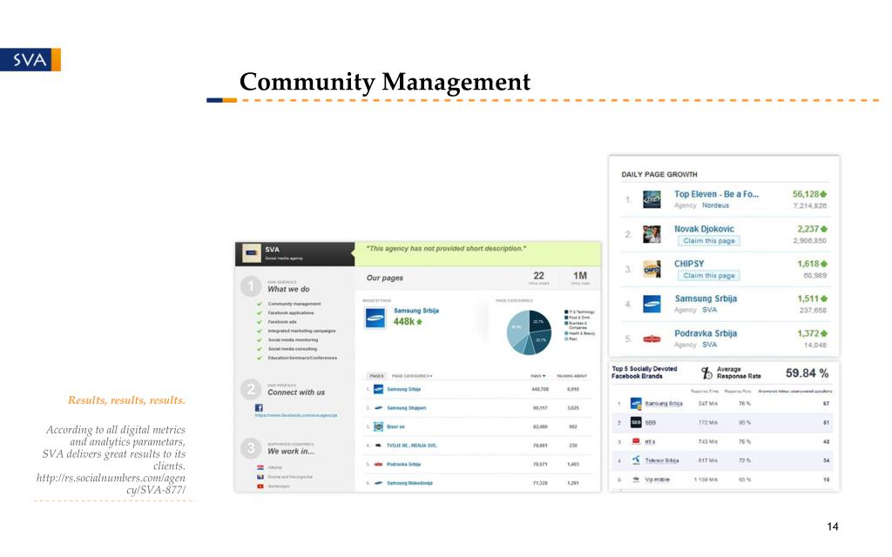The width and height of the screenshot is (892, 557).
Task: Click checkmark beside Integrated marketing campaigns
Action: 260,331
